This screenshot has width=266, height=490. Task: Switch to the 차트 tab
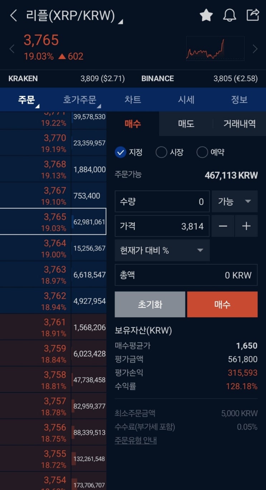132,100
